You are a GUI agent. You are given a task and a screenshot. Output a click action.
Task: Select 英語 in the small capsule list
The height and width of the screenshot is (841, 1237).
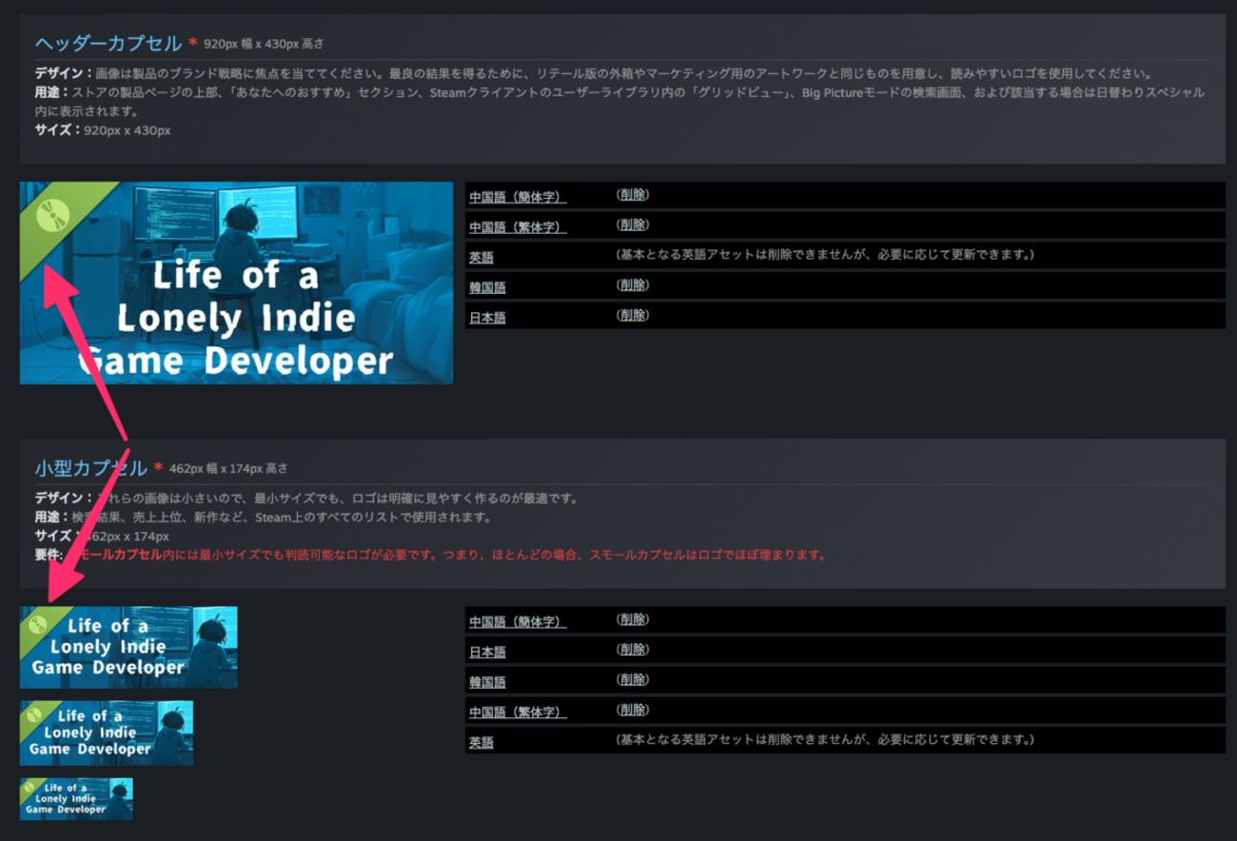481,742
